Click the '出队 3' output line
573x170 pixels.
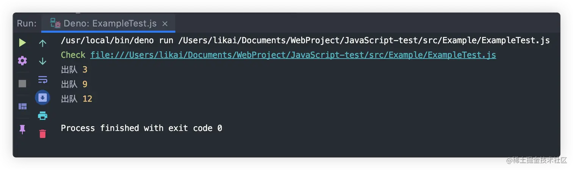(74, 70)
